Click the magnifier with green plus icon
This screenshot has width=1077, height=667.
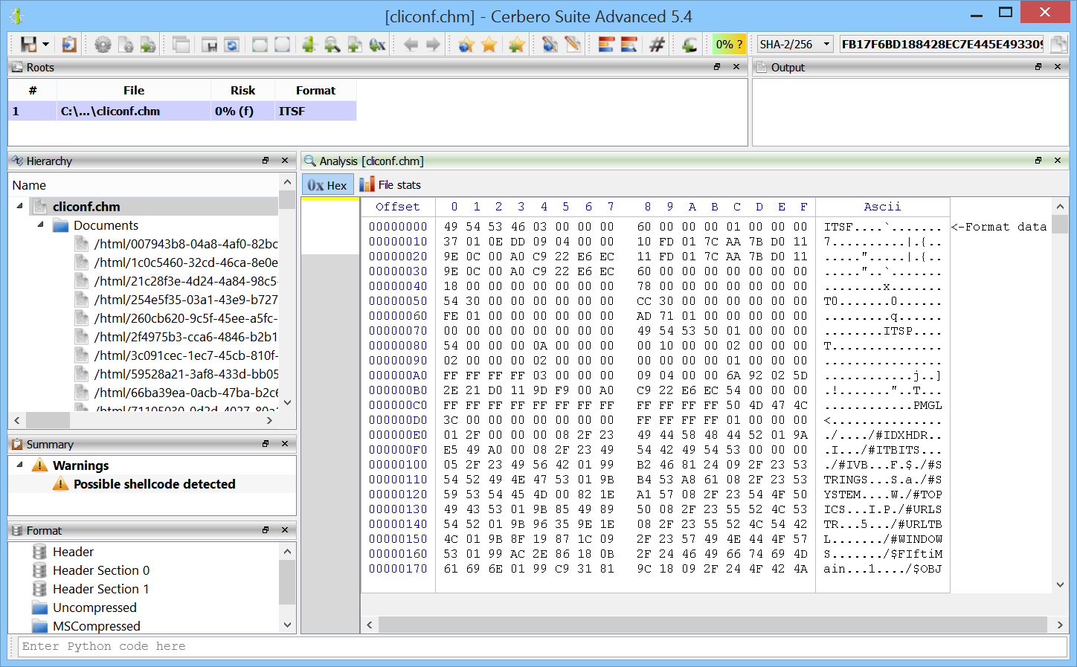tap(332, 45)
